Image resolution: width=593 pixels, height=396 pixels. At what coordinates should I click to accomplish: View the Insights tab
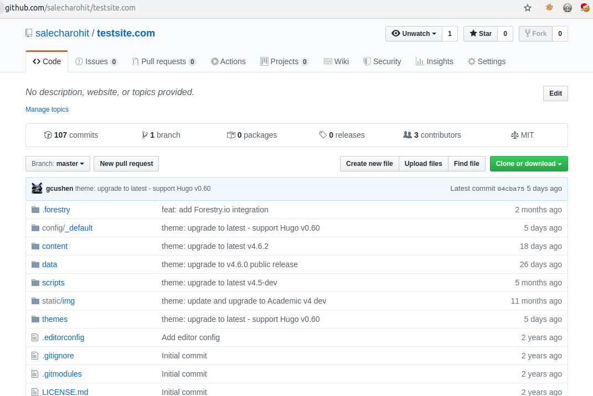434,61
